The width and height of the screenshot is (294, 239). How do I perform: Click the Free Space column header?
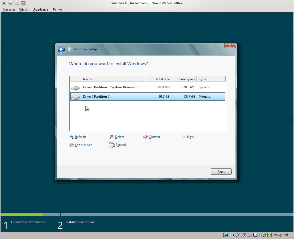click(x=184, y=79)
